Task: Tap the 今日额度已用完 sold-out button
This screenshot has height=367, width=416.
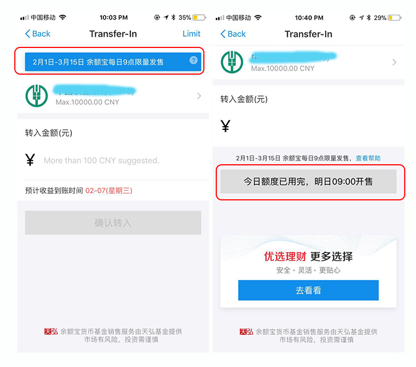Action: (x=308, y=181)
